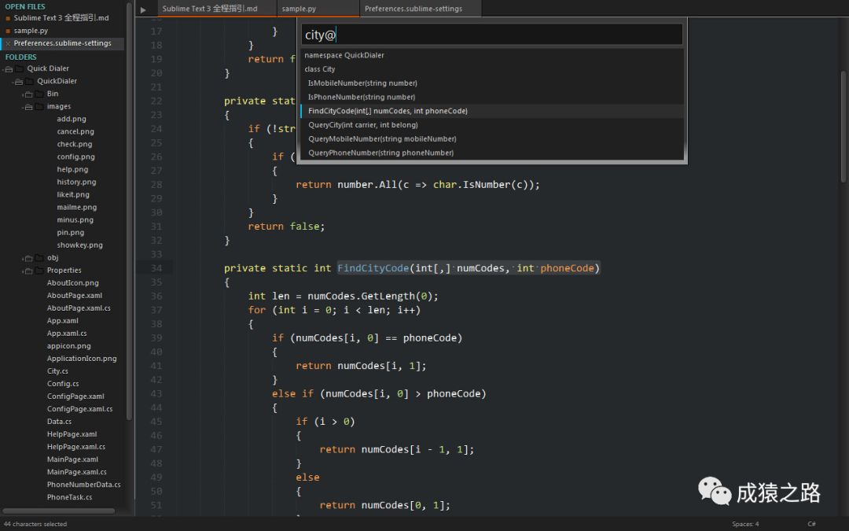Open App.xaml in the sidebar
Screen dimensions: 849x531
(62, 321)
